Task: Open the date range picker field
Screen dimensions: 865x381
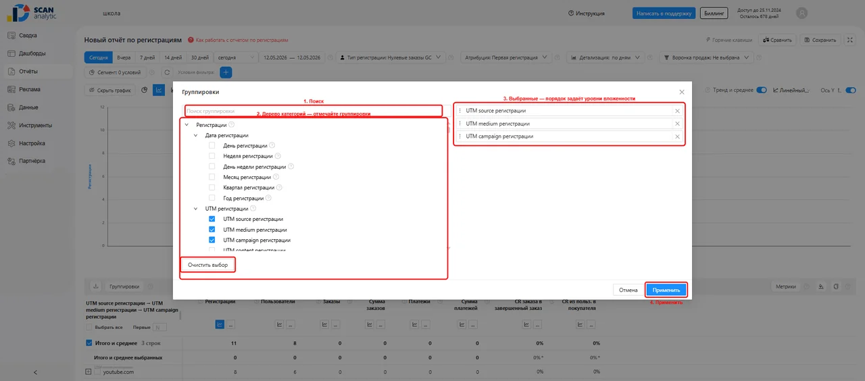Action: [293, 57]
